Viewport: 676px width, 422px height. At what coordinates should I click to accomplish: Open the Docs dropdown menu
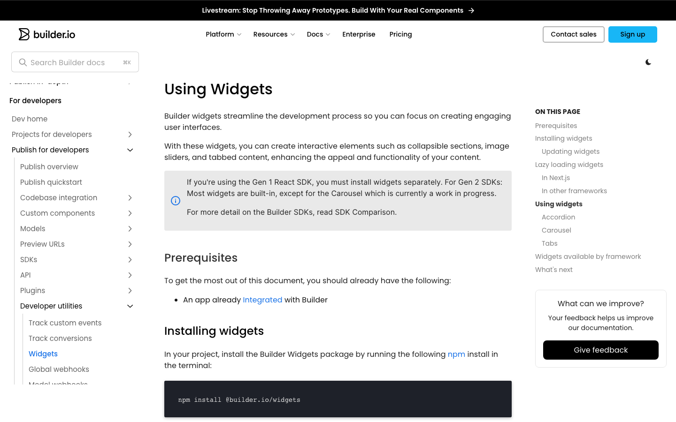(x=318, y=34)
